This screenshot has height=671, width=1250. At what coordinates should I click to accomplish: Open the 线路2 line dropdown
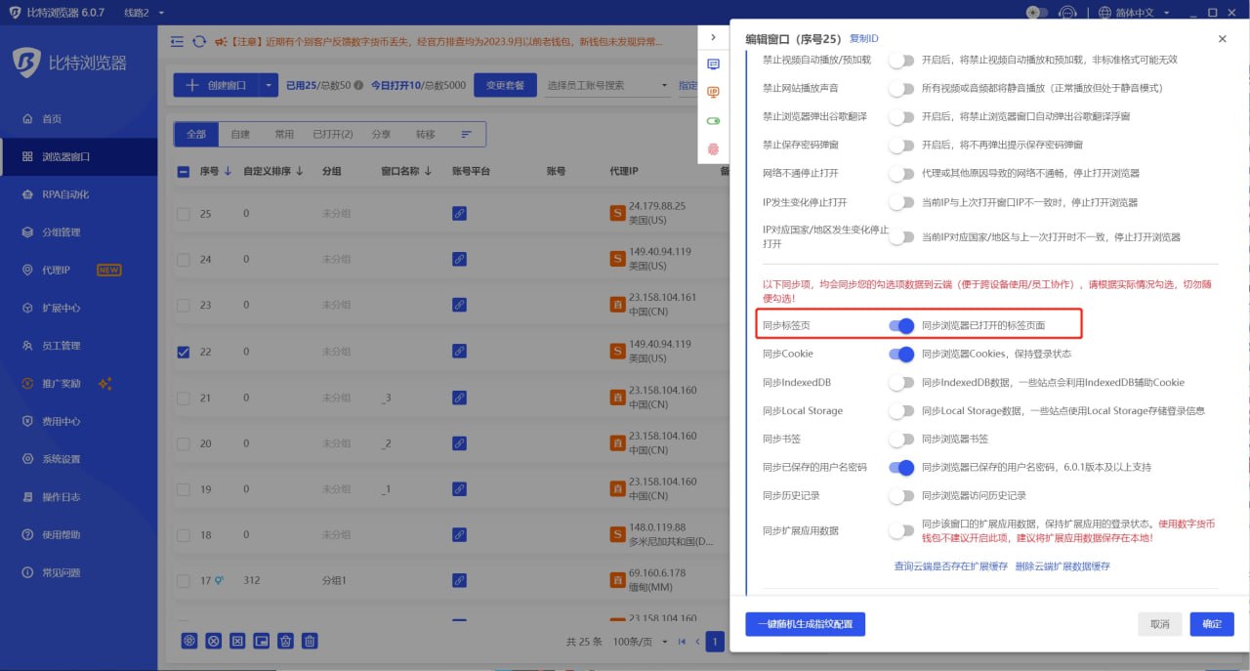coord(145,13)
